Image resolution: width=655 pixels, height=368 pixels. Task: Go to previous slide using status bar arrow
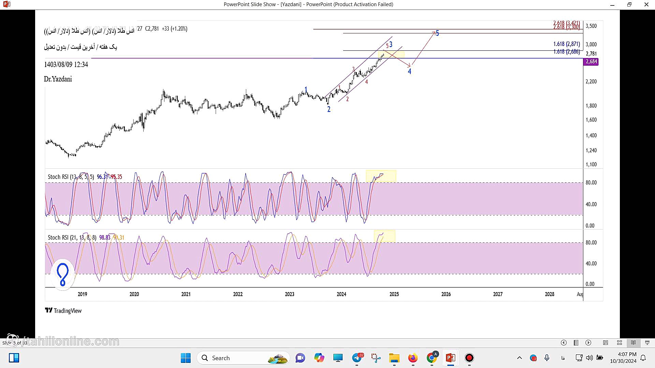click(x=564, y=343)
